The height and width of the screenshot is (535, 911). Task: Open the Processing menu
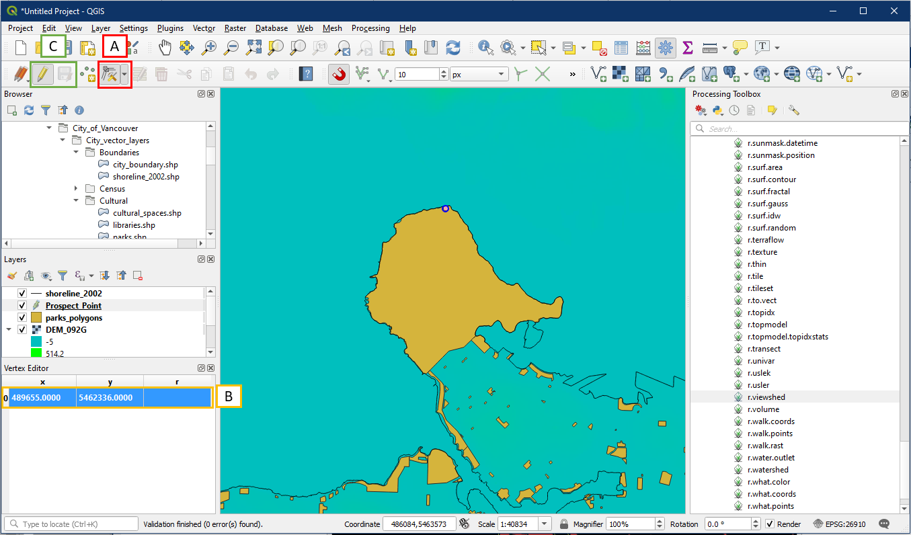tap(370, 28)
